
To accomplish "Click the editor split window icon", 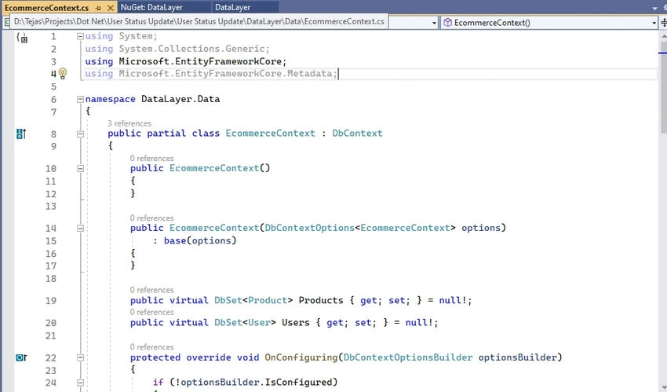I will (x=664, y=23).
